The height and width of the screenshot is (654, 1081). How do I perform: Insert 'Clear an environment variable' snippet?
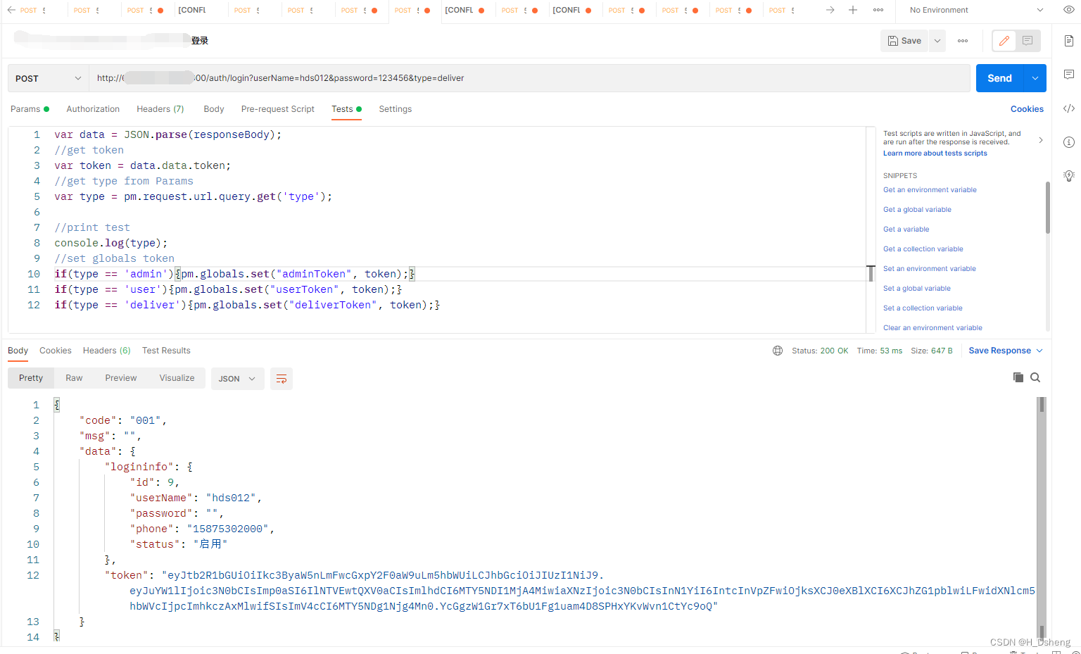pos(933,328)
